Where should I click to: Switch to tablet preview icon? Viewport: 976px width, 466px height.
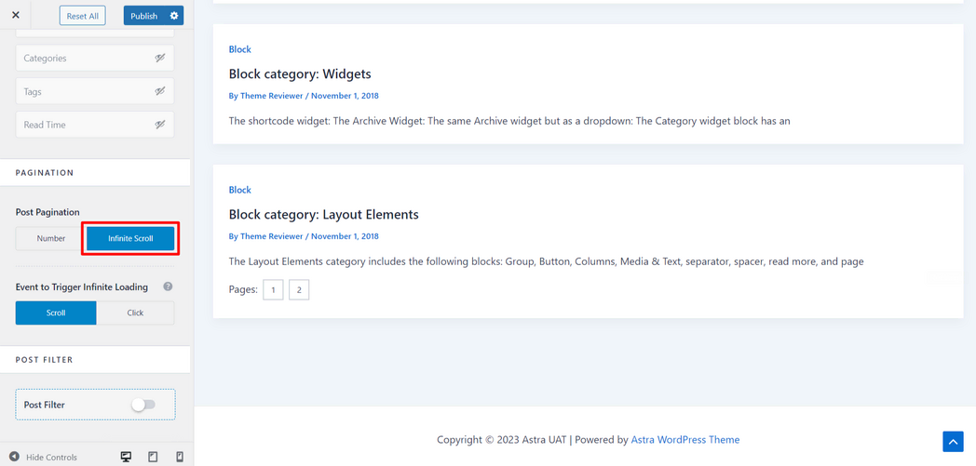[153, 457]
